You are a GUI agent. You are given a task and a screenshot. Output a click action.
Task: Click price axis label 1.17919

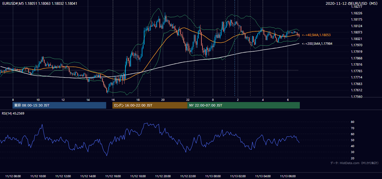[357, 52]
